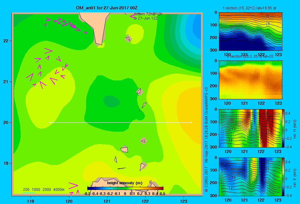Click latitude label 19 on the main map
300x204 pixels.
tap(6, 163)
